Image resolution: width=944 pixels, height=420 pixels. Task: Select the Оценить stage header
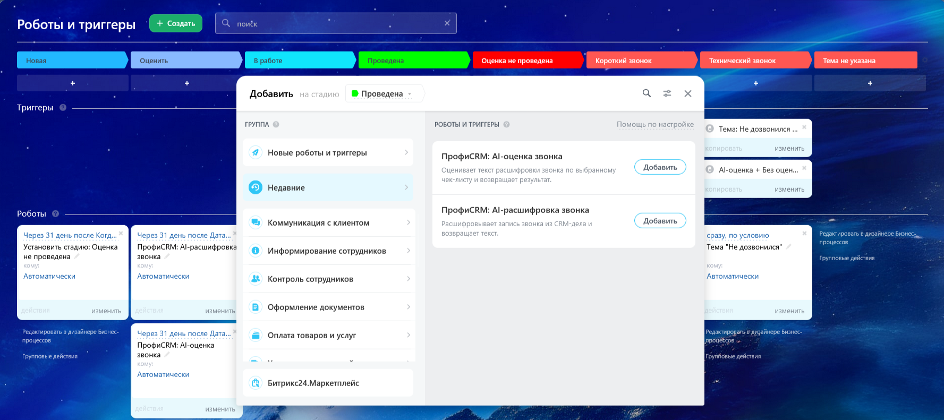click(x=186, y=60)
